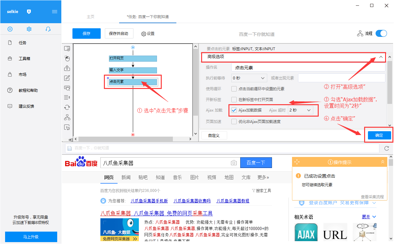394x244 pixels.
Task: Select the Input Text pencil tool icon
Action: (67, 78)
